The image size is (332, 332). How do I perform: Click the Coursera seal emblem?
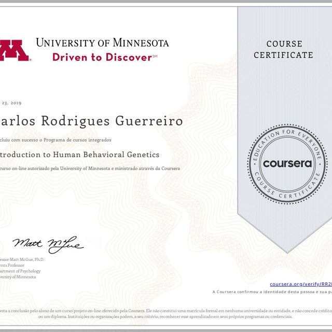click(x=287, y=164)
